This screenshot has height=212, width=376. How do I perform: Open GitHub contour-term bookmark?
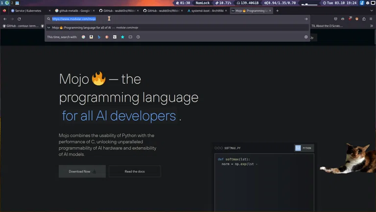click(x=21, y=26)
